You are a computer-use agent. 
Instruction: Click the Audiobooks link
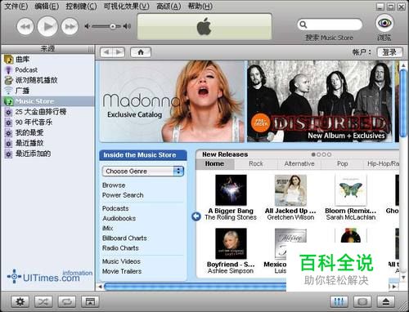[x=119, y=218]
